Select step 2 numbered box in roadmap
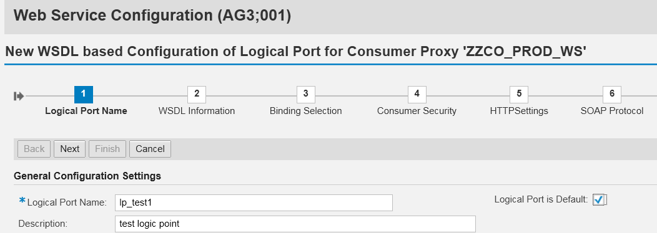This screenshot has height=233, width=657. pyautogui.click(x=197, y=95)
